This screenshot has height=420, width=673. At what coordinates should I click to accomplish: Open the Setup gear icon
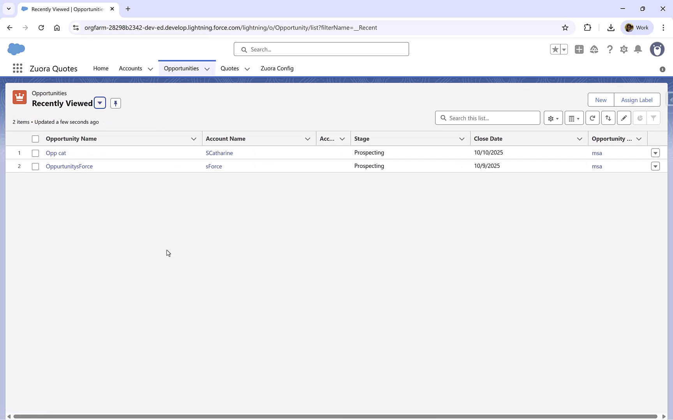point(624,49)
